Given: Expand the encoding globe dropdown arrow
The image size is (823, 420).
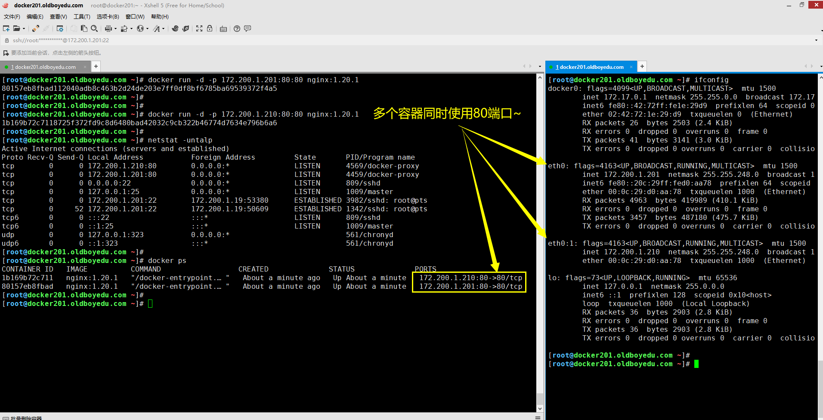Looking at the screenshot, I should 148,29.
